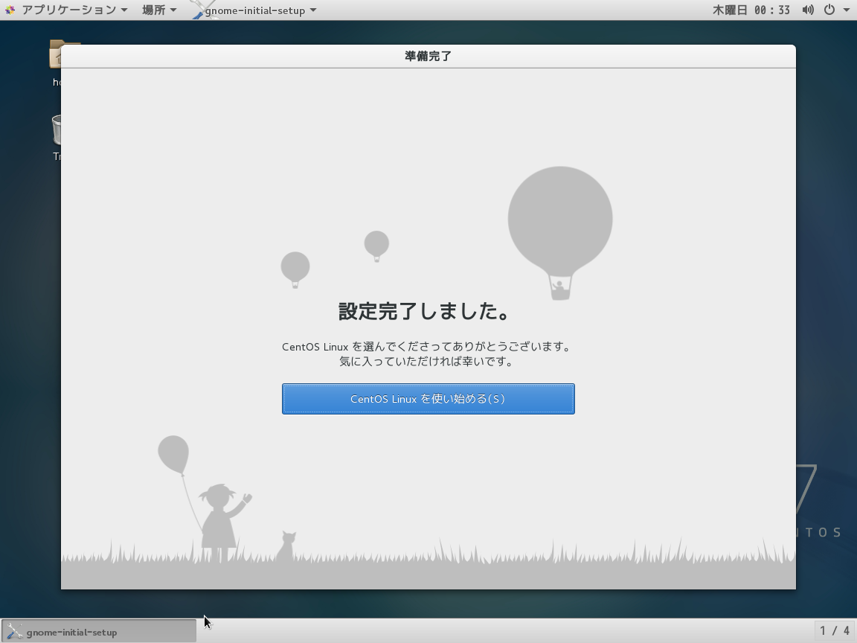Click the CentOS foot logo icon in top bar
Viewport: 857px width, 643px height.
pos(10,10)
